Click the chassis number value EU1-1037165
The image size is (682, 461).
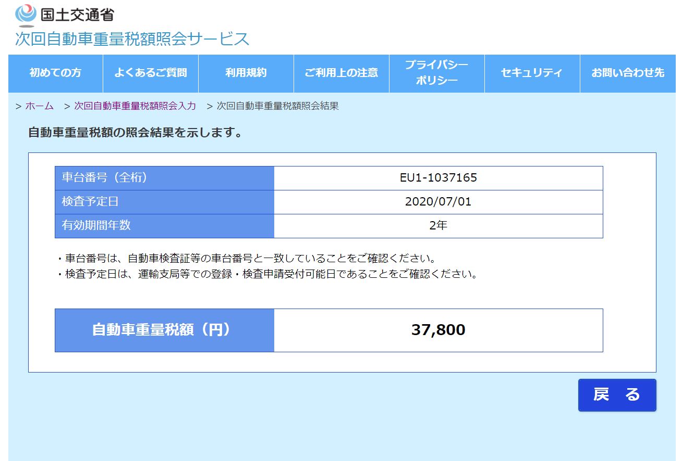[438, 178]
